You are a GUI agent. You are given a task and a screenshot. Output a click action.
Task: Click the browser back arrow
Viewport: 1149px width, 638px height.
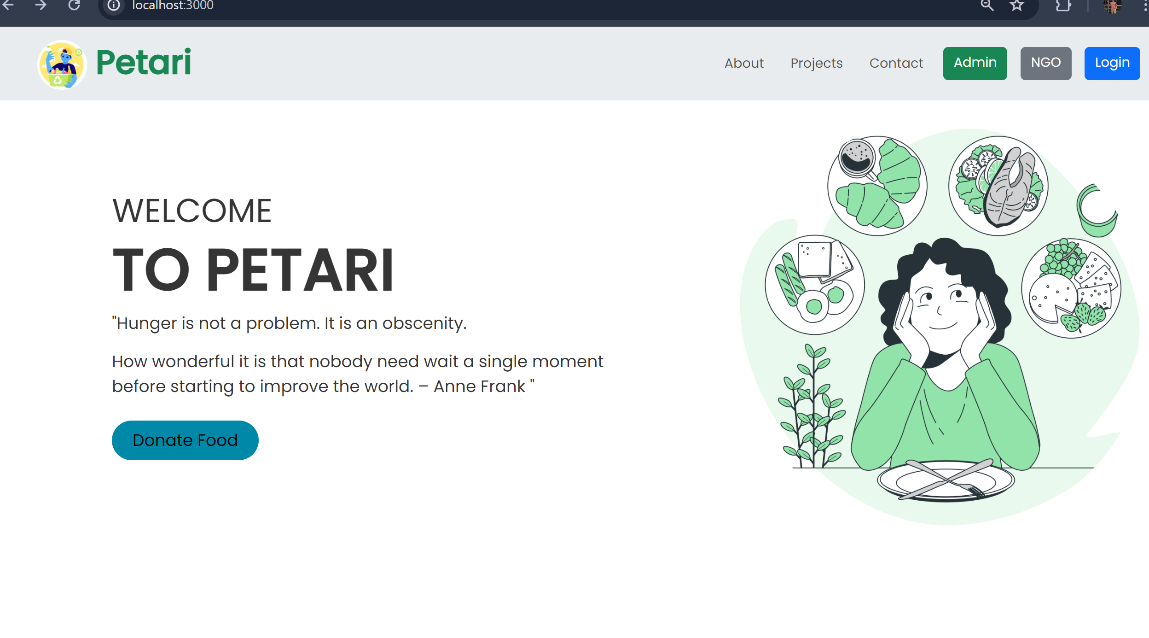click(x=9, y=5)
